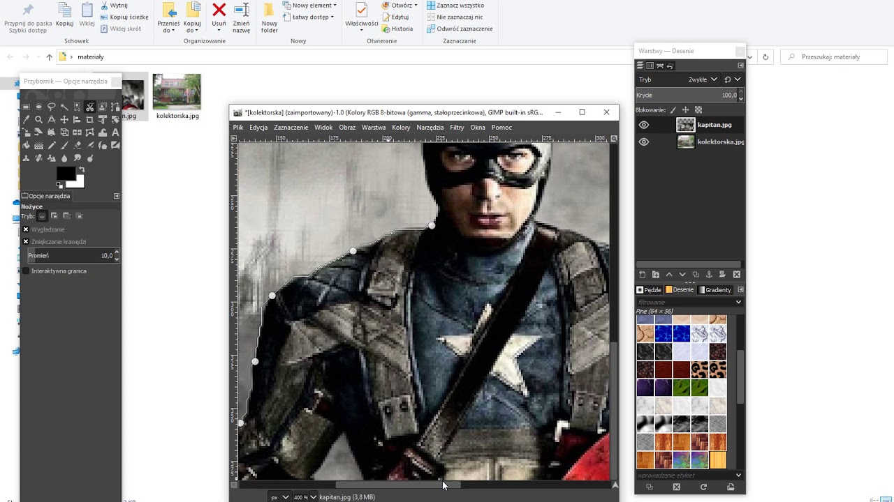Image resolution: width=894 pixels, height=502 pixels.
Task: Swap foreground and background colors
Action: (81, 170)
